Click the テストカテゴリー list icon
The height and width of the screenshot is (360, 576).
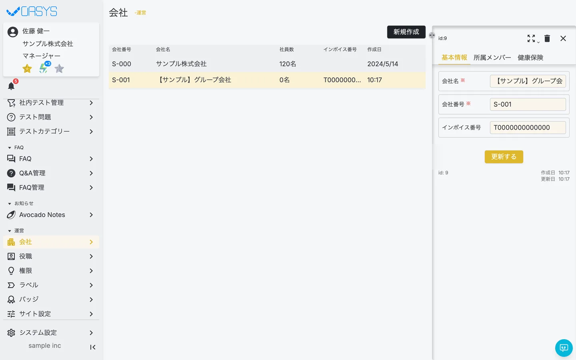[x=11, y=132]
